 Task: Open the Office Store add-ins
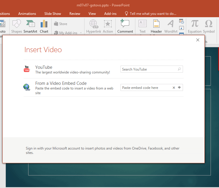click(61, 24)
